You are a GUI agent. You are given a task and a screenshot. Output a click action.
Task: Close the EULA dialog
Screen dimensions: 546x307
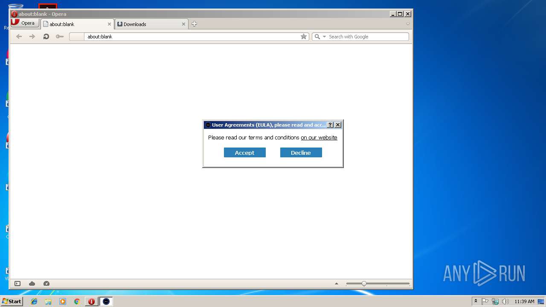(x=338, y=125)
